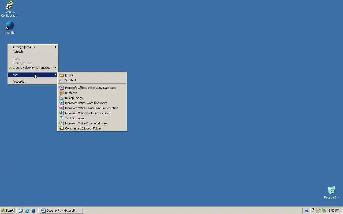This screenshot has height=214, width=343.
Task: Click the Excel Worksheet icon
Action: coord(62,123)
